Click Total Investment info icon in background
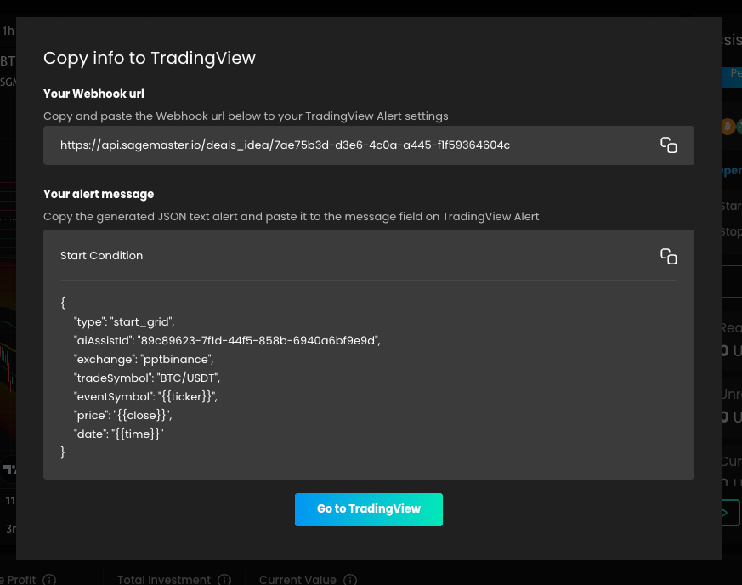 click(224, 580)
